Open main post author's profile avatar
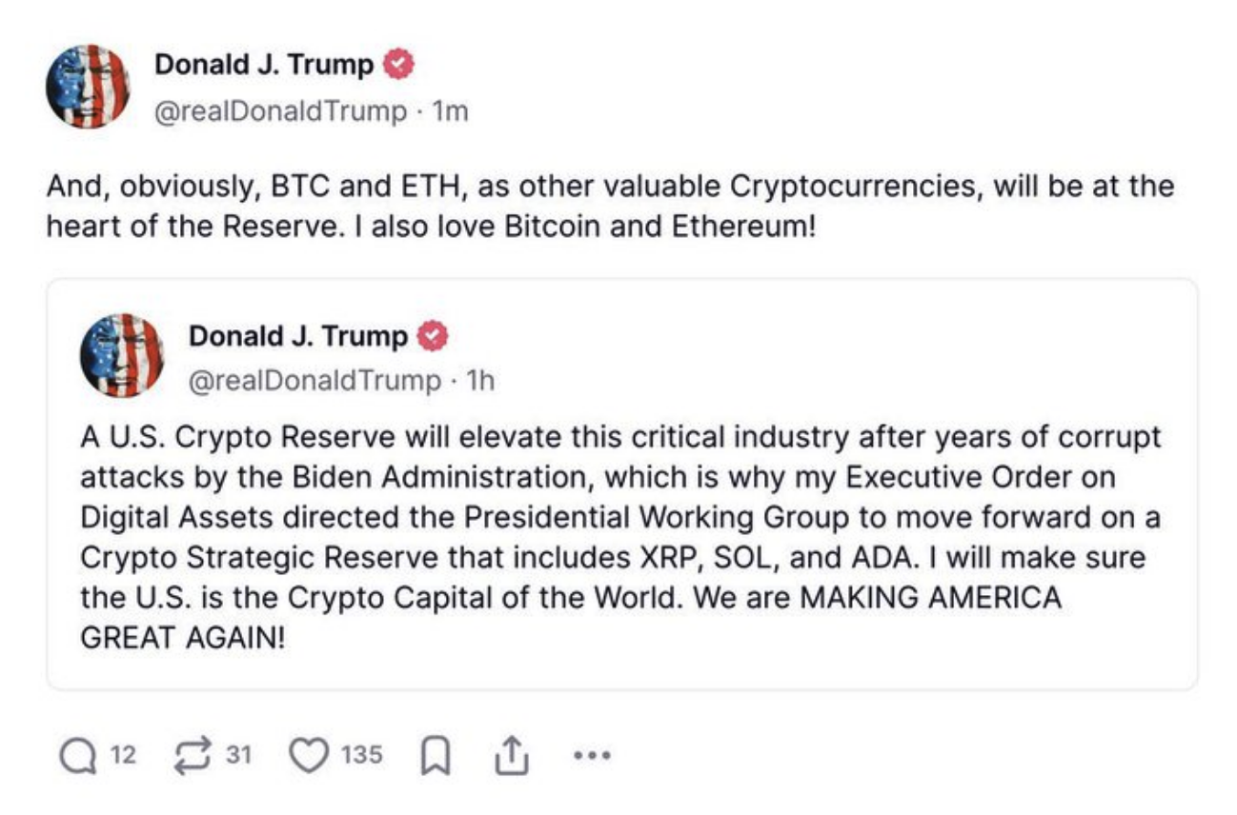This screenshot has width=1237, height=815. (87, 87)
